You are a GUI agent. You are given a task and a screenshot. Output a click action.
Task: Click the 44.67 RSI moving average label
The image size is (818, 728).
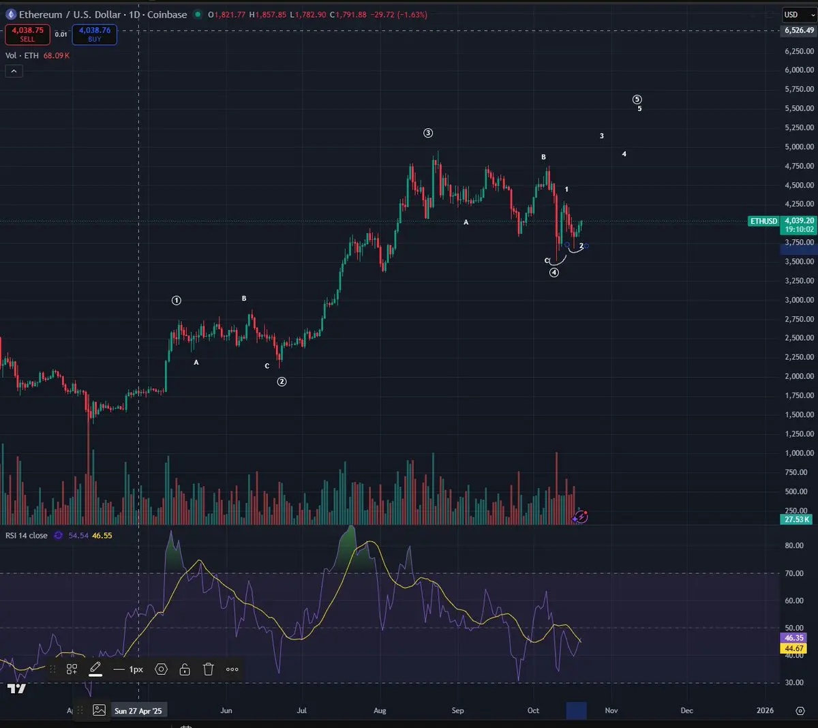click(x=794, y=648)
